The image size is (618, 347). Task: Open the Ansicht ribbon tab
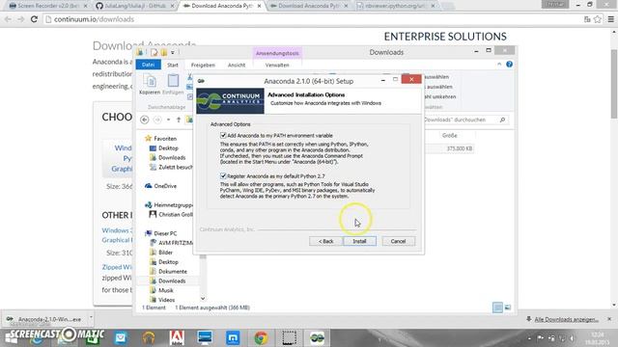237,65
